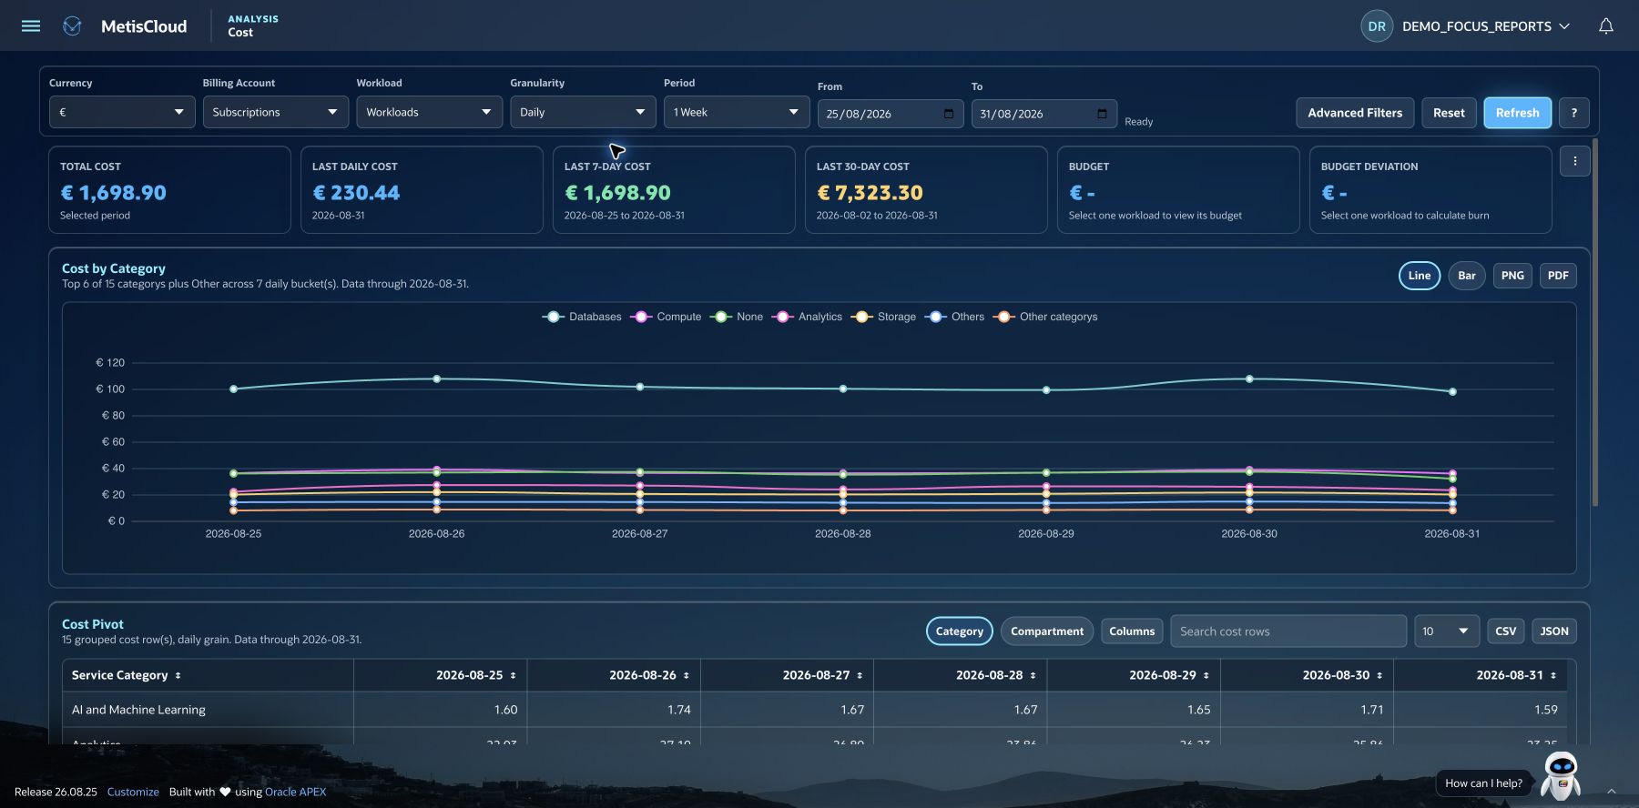
Task: Switch chart to Line view
Action: pyautogui.click(x=1420, y=276)
